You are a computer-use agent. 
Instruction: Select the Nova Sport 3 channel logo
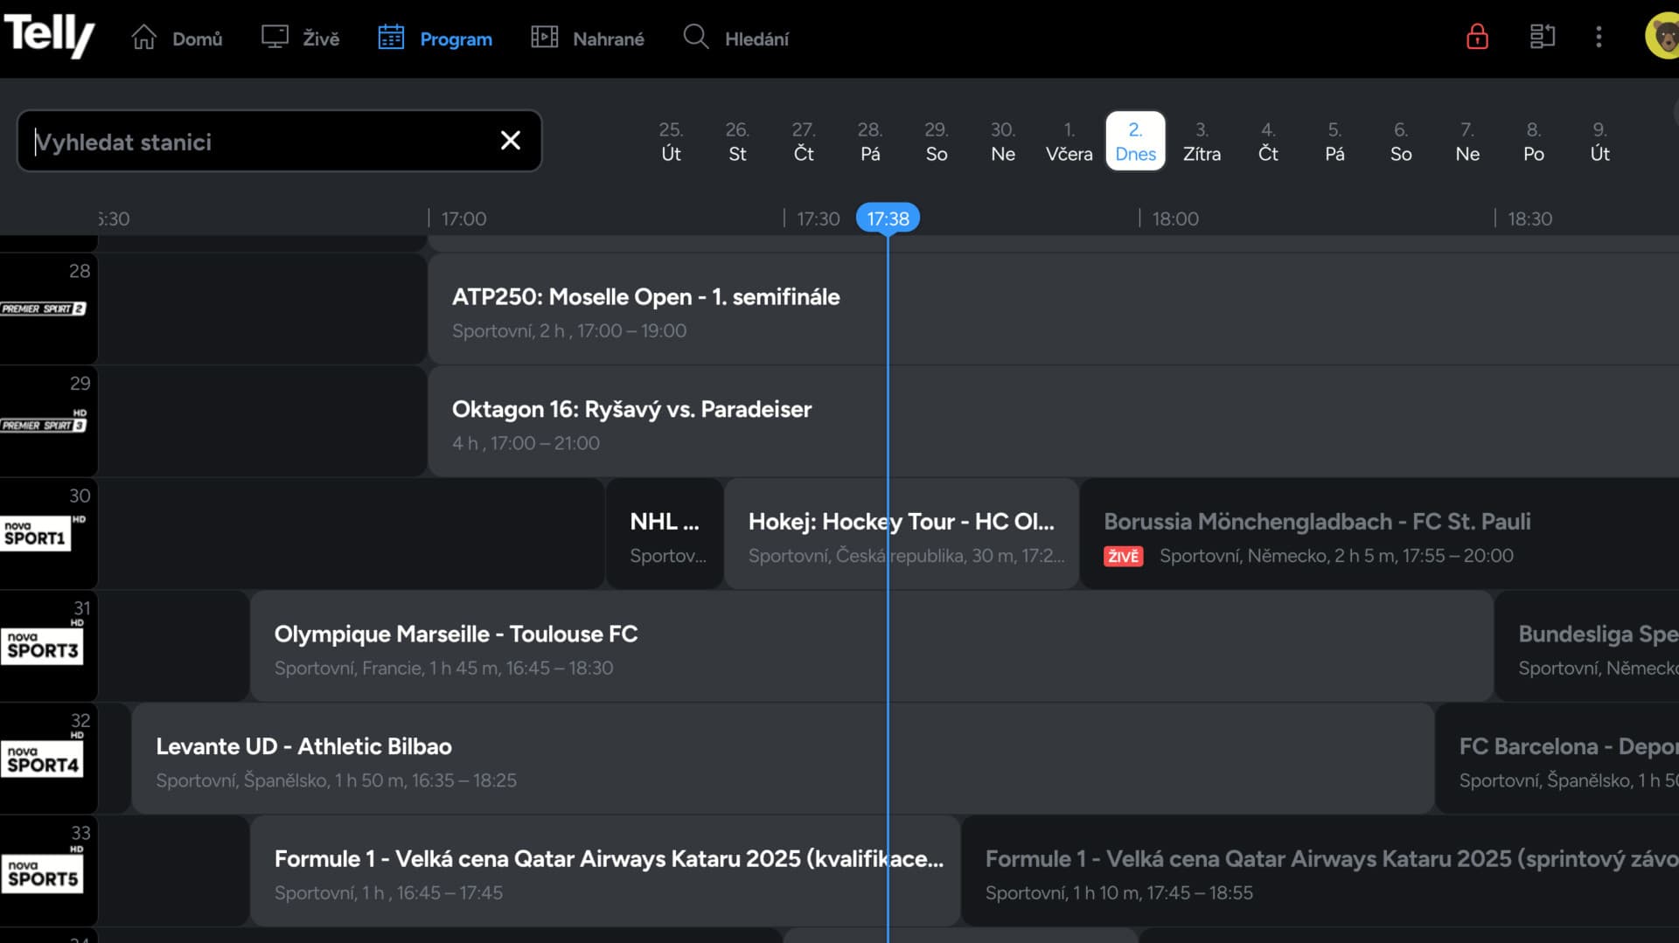(x=42, y=647)
